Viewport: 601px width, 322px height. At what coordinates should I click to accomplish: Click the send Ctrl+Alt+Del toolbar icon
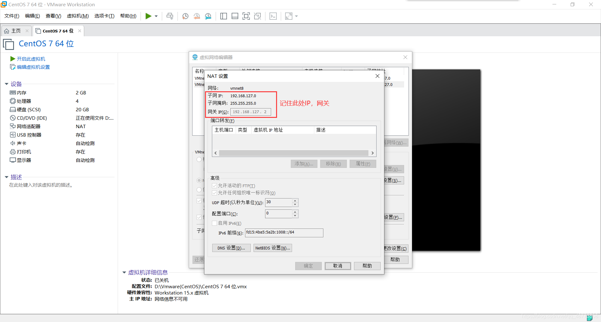click(170, 16)
